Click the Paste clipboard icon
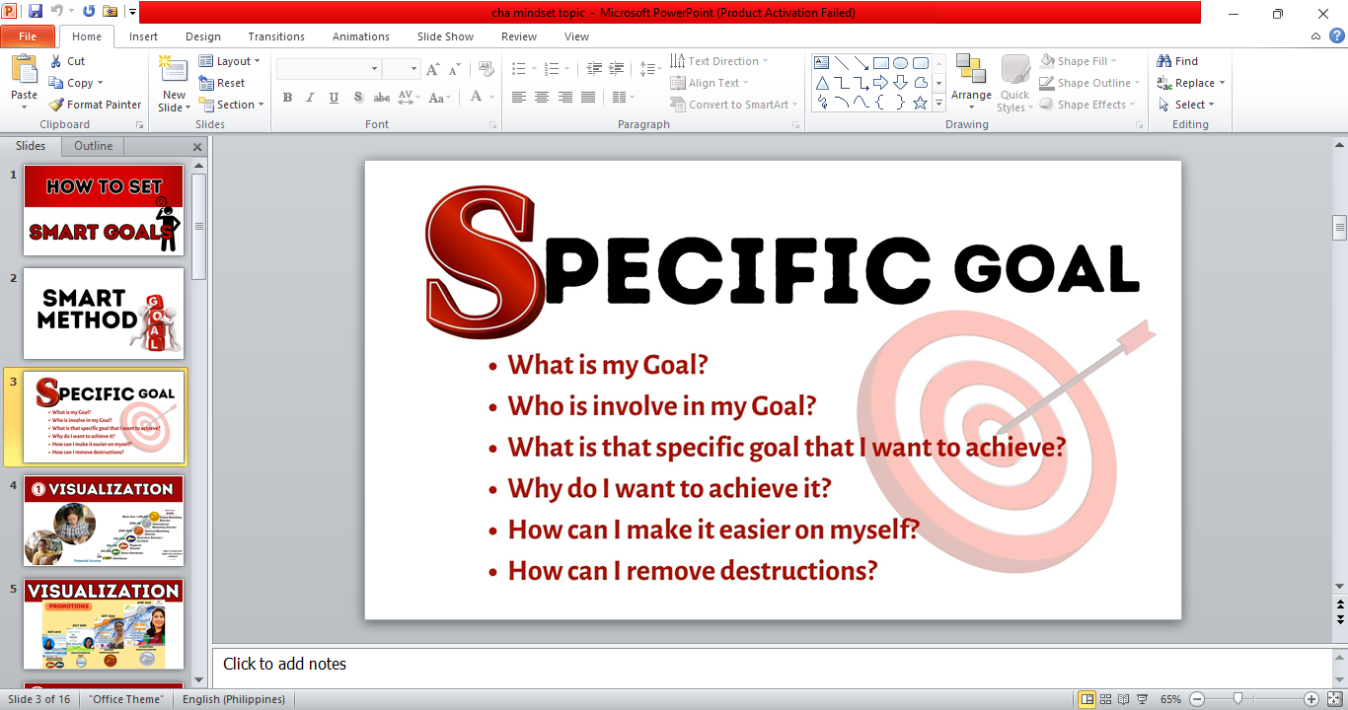Image resolution: width=1348 pixels, height=710 pixels. [24, 70]
